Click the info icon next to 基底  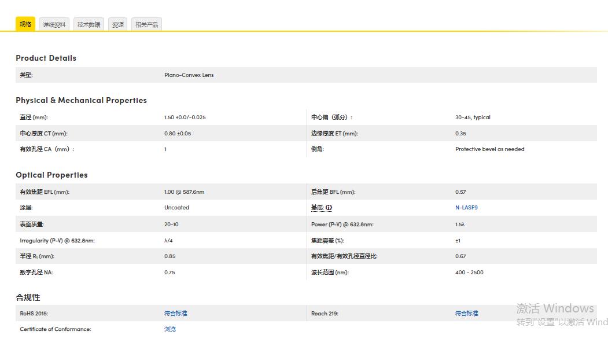pos(329,208)
